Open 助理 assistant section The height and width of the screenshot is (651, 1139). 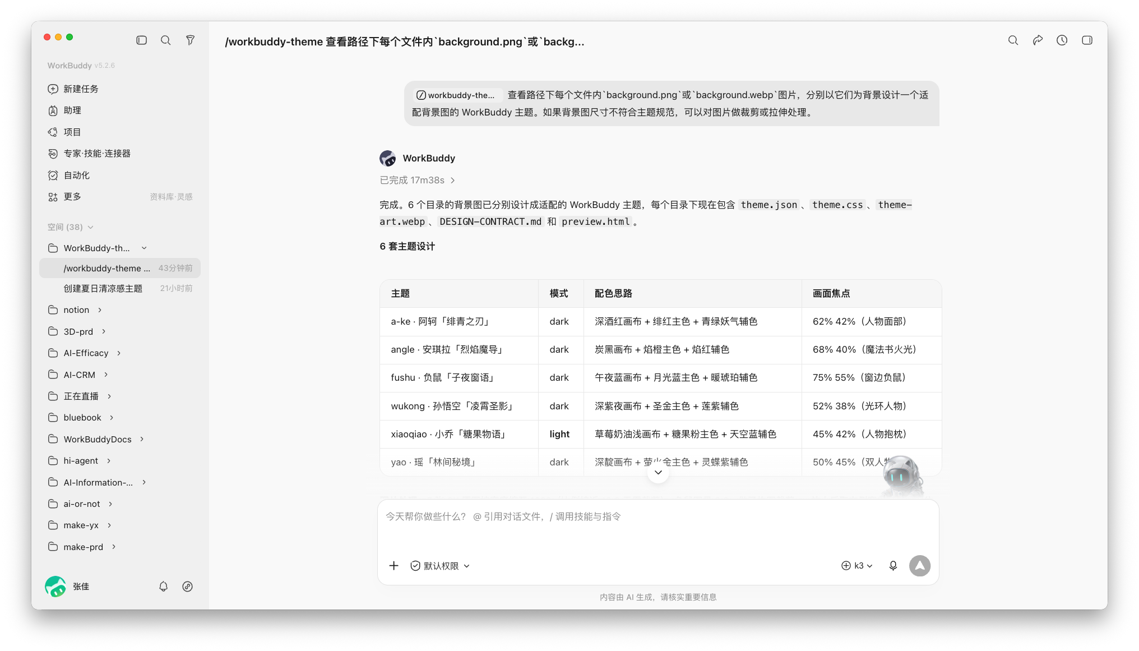coord(120,110)
